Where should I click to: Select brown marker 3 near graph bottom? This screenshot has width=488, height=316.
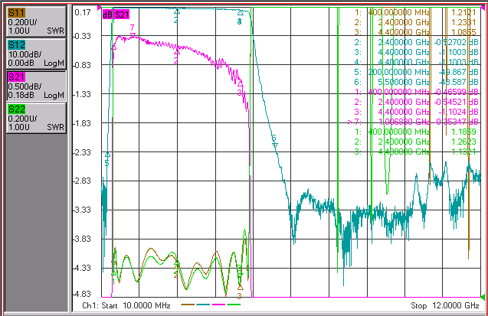(241, 288)
